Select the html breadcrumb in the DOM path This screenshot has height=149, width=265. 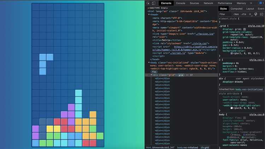point(160,148)
